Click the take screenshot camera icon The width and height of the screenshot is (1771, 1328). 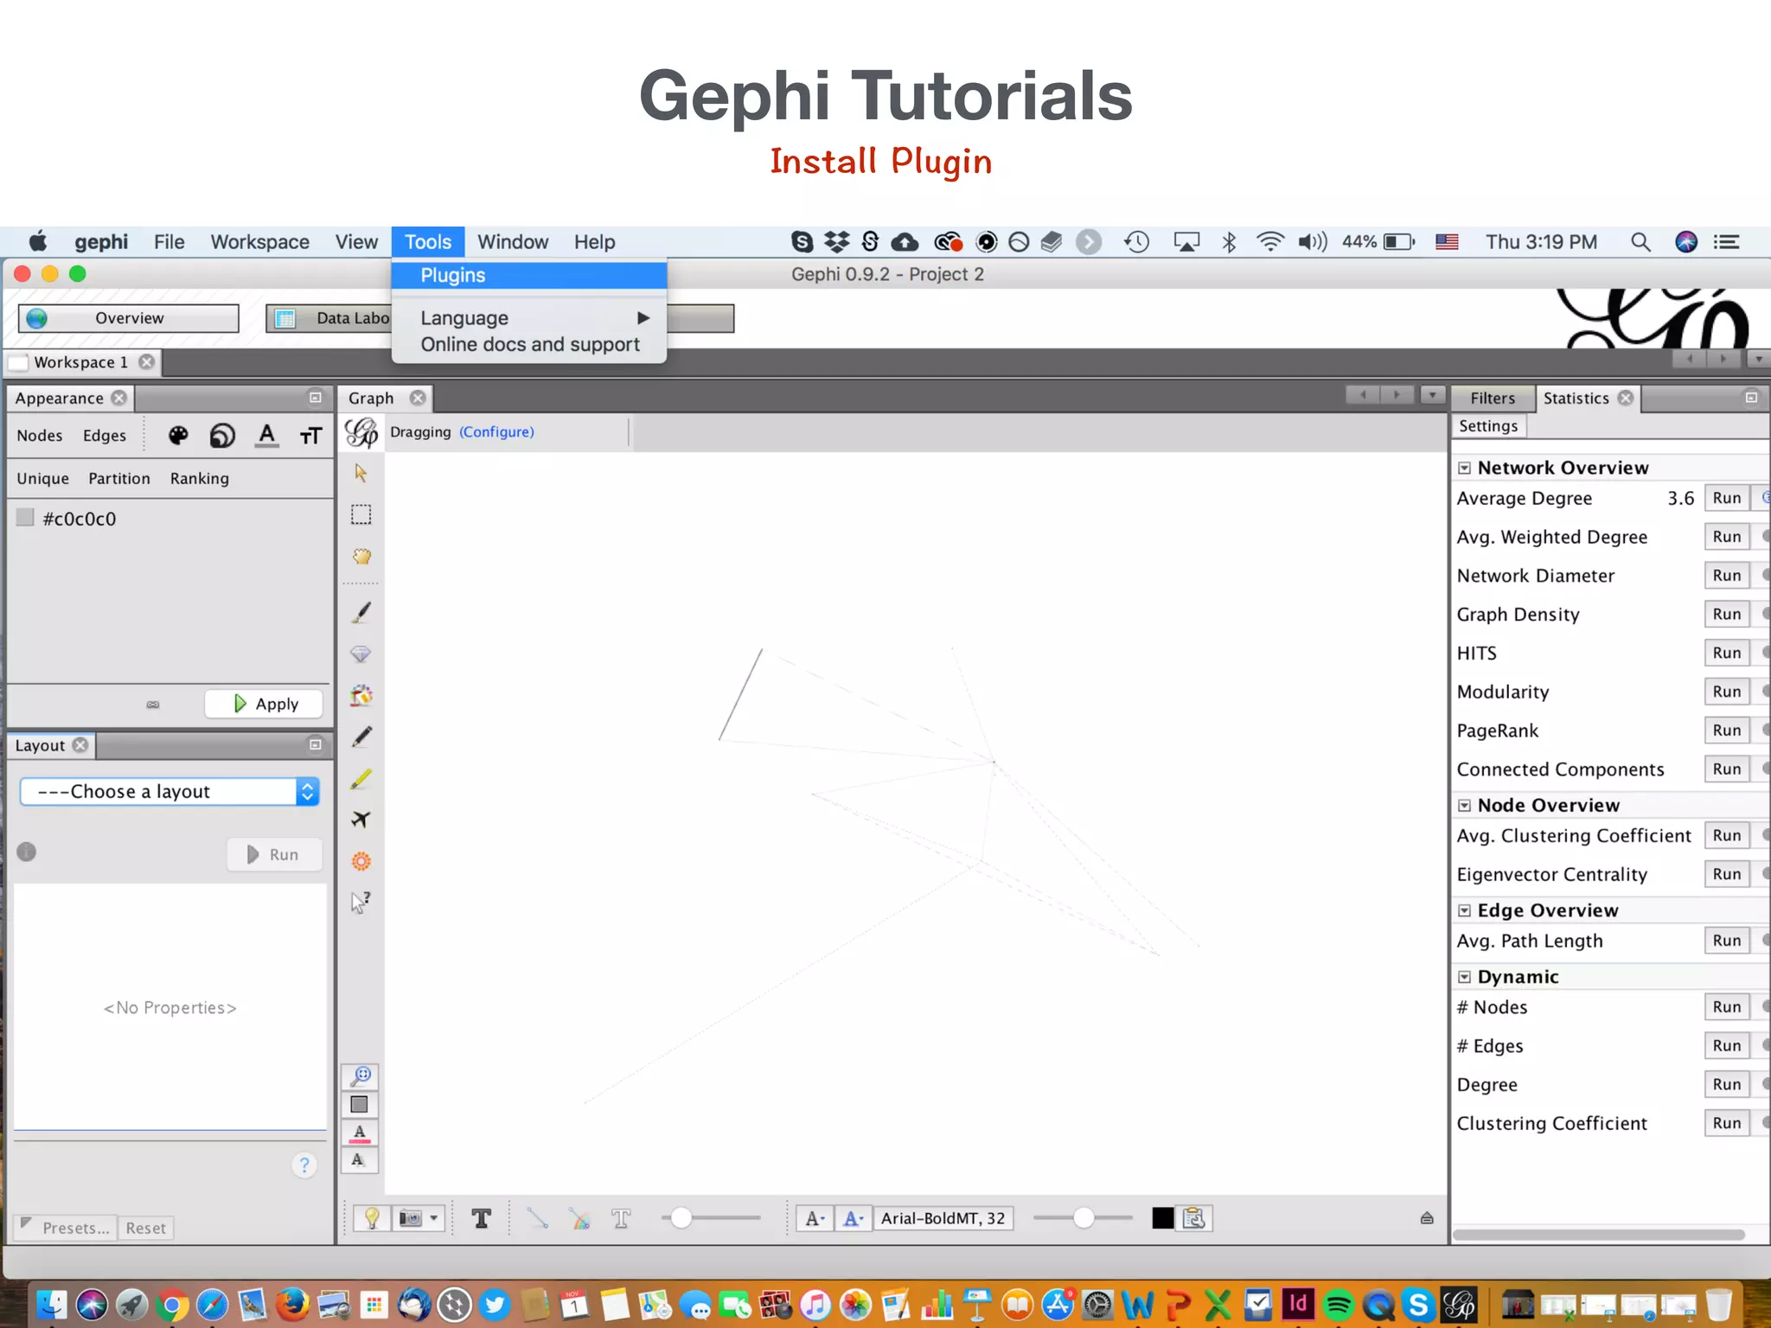click(411, 1218)
